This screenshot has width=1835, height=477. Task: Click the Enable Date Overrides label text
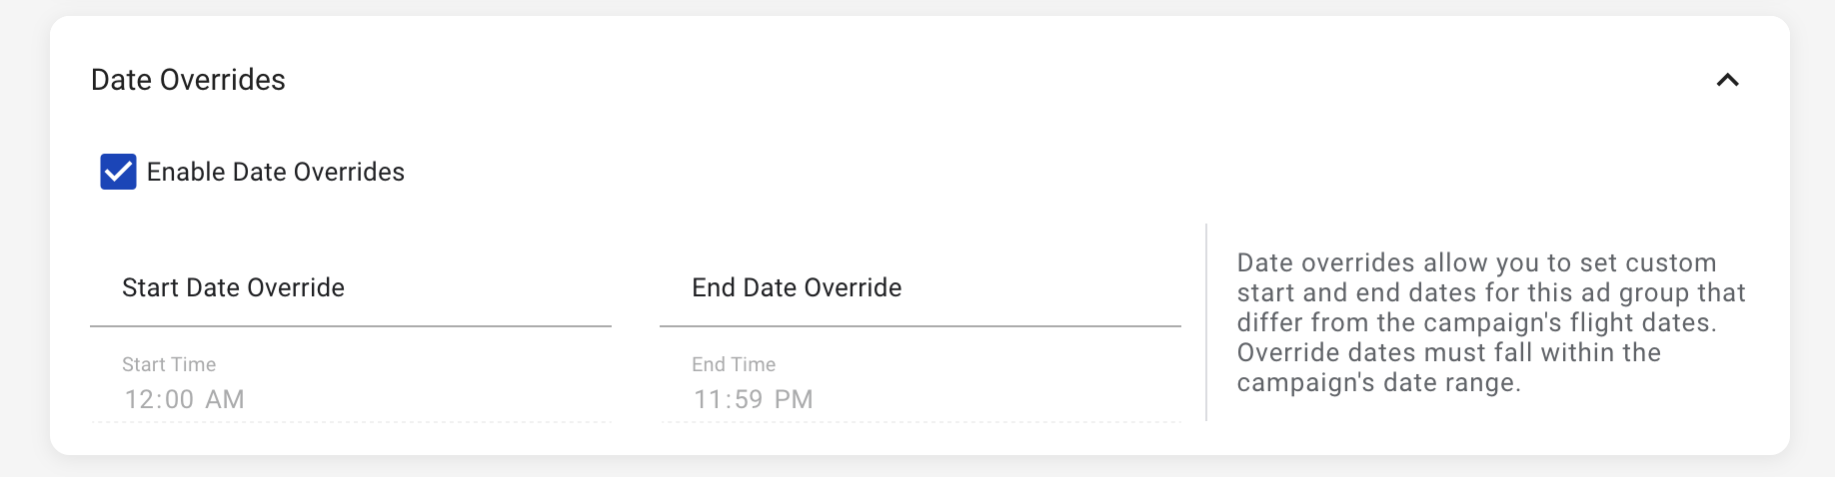click(x=275, y=172)
